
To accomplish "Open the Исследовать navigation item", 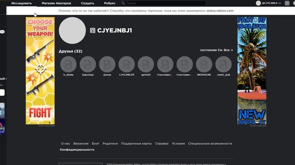I will [22, 3].
